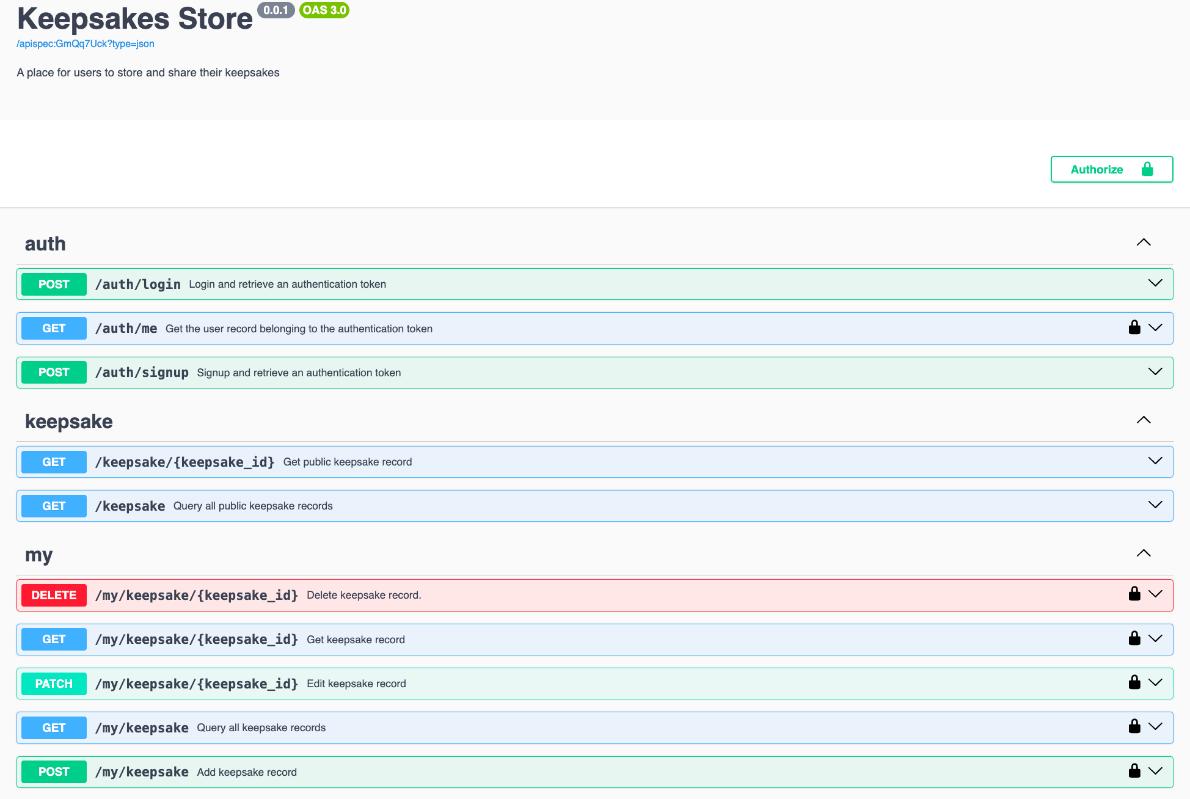Image resolution: width=1190 pixels, height=799 pixels.
Task: Click the lock icon on GET /auth/me row
Action: [x=1134, y=327]
